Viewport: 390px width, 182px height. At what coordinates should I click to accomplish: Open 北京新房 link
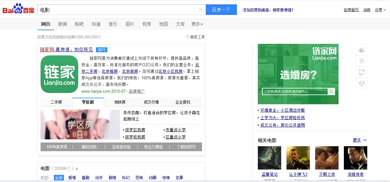pos(130,71)
